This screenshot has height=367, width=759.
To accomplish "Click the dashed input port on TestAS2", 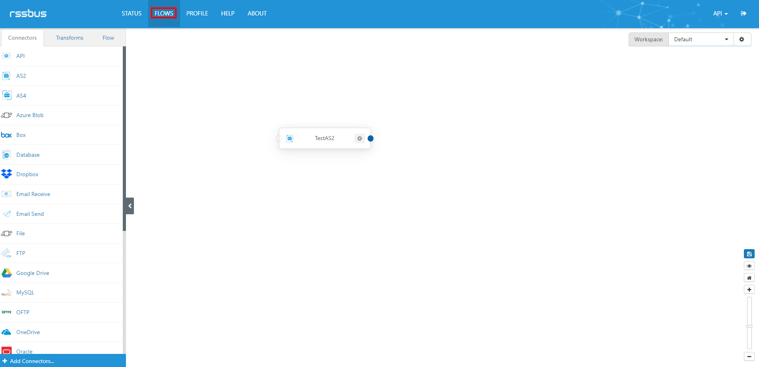I will coord(279,138).
